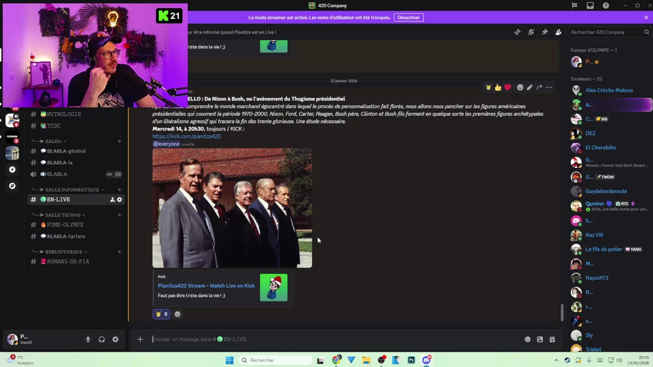React with the red heart emoji shortcut
The width and height of the screenshot is (653, 367).
pos(508,88)
